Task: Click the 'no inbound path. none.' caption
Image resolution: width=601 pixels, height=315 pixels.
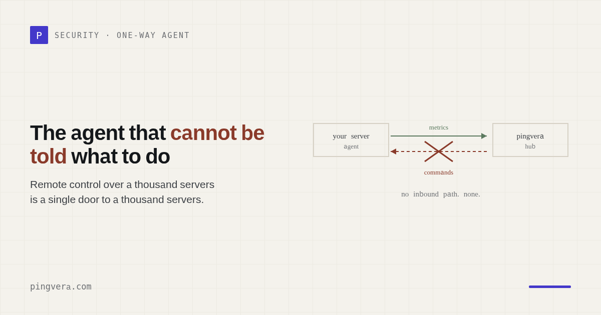Action: [x=441, y=194]
